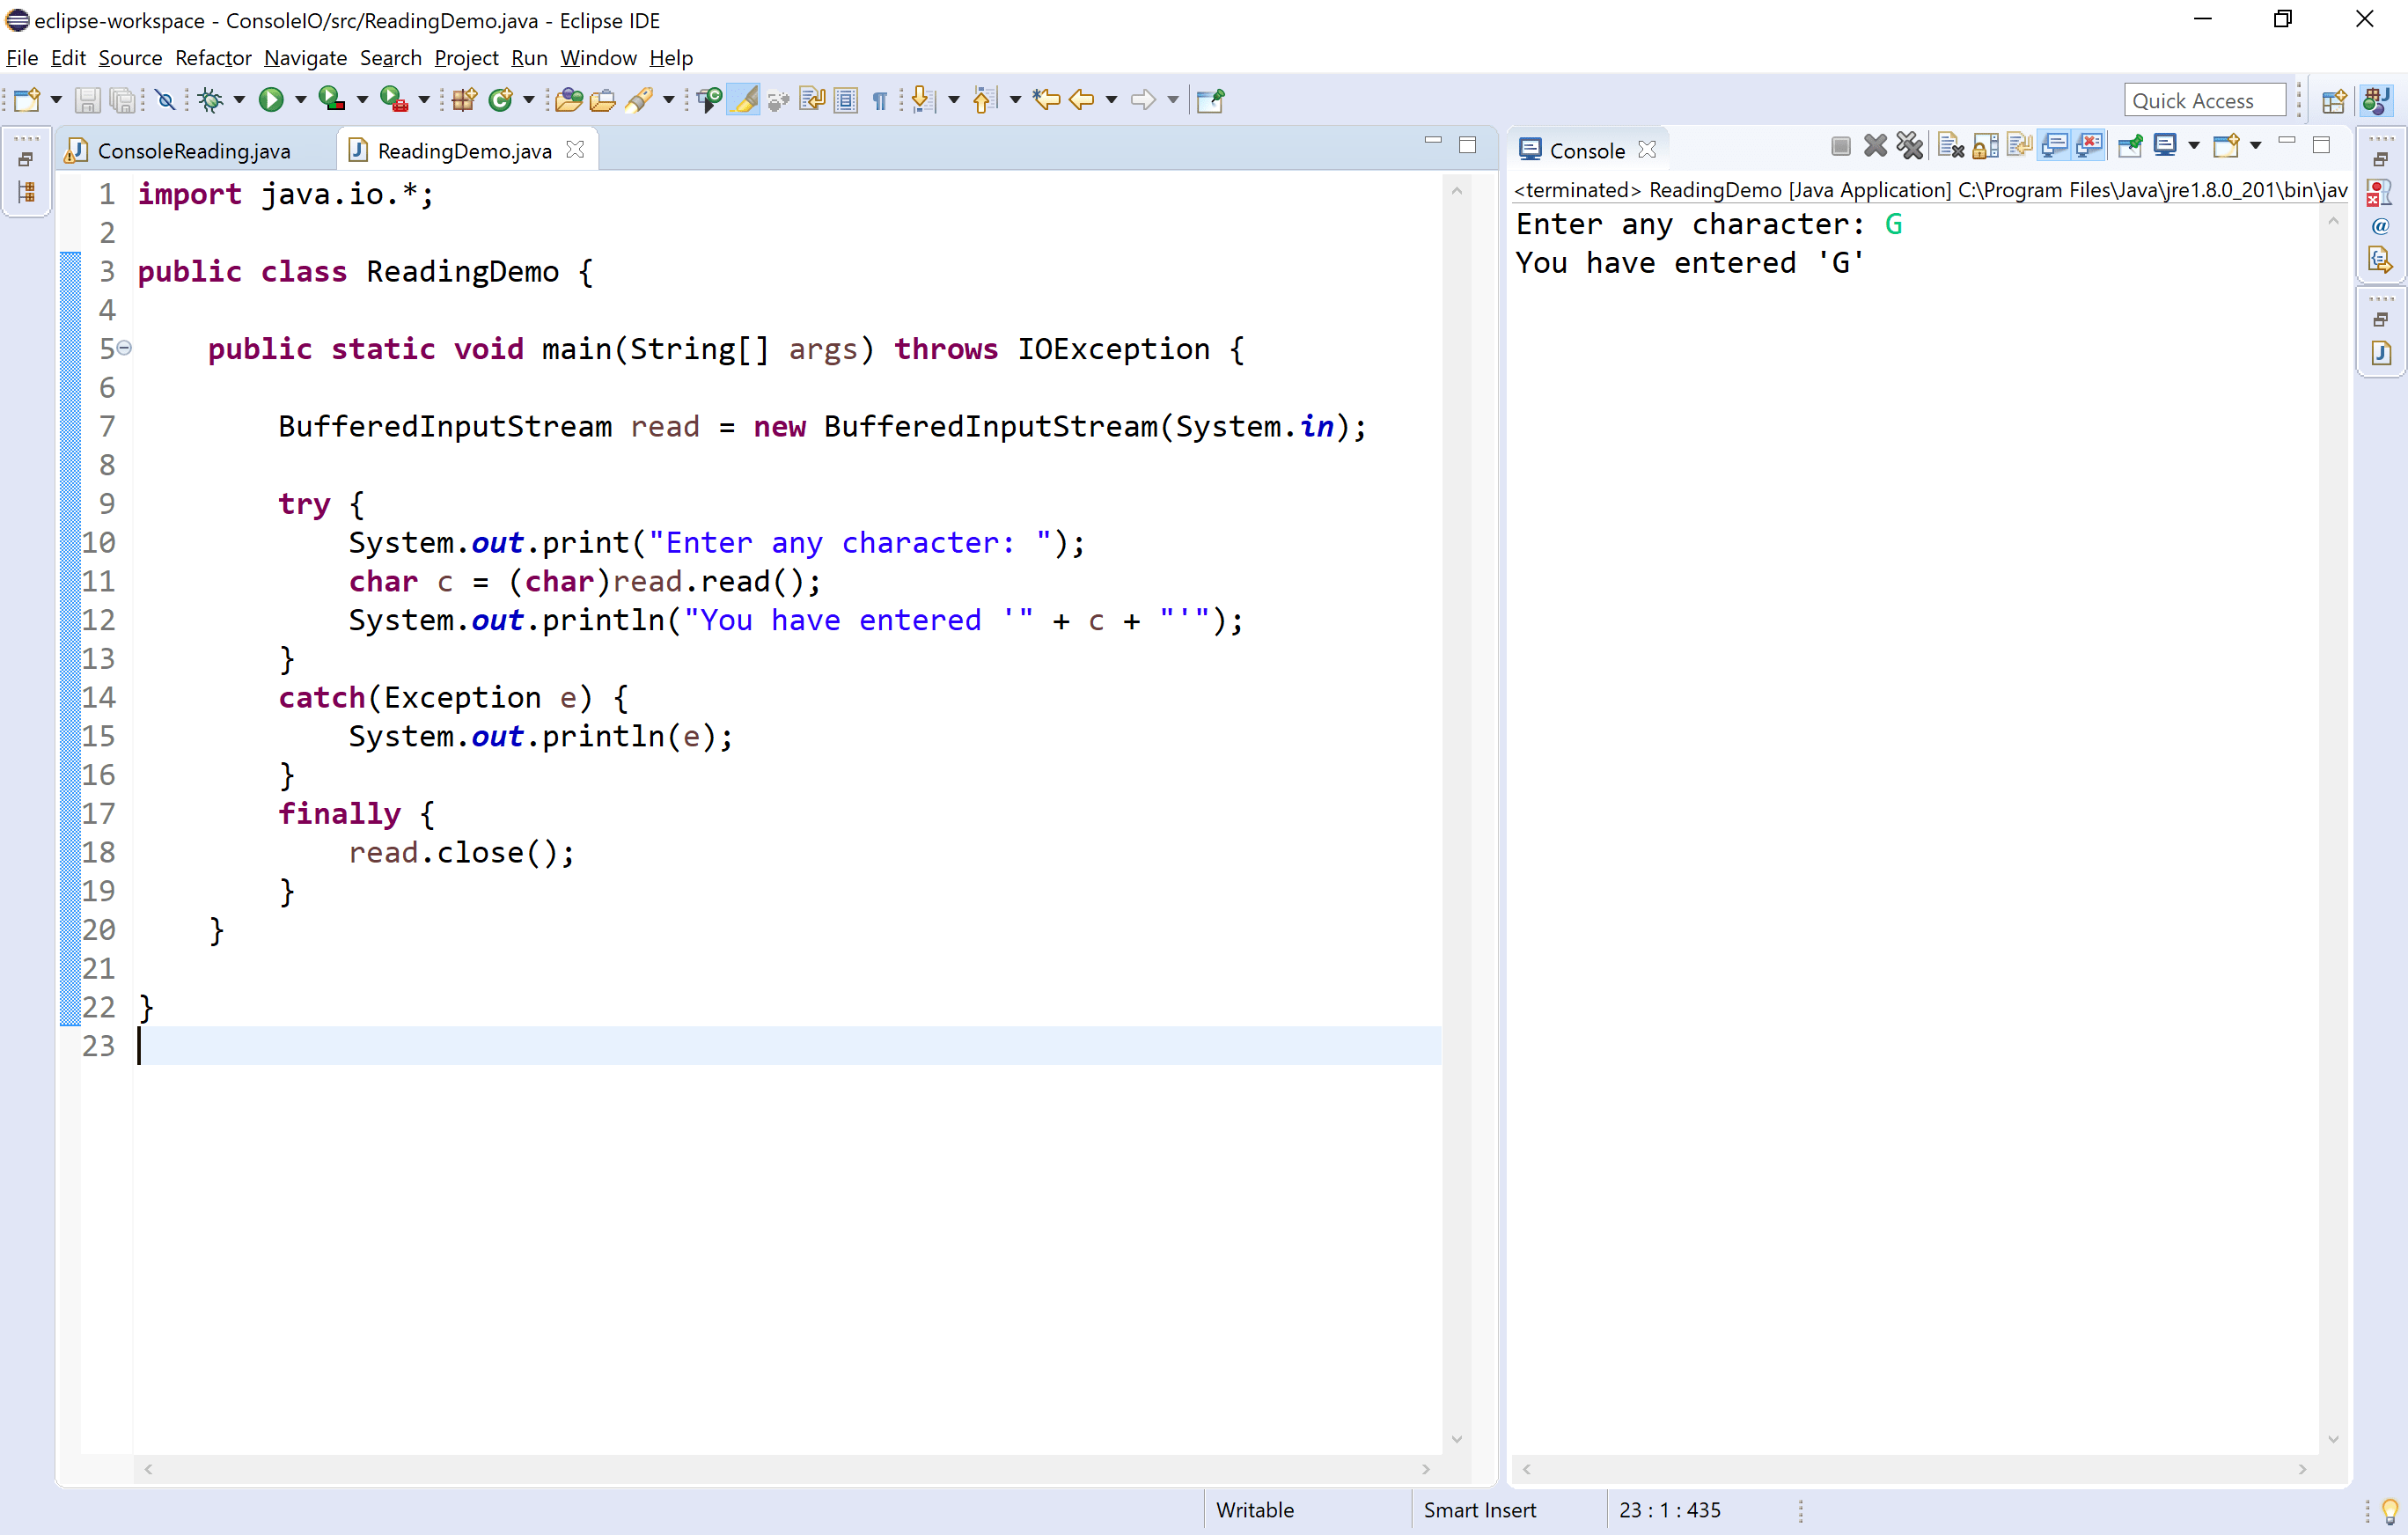The width and height of the screenshot is (2408, 1535).
Task: Remove all terminated launches in Console
Action: (1910, 146)
